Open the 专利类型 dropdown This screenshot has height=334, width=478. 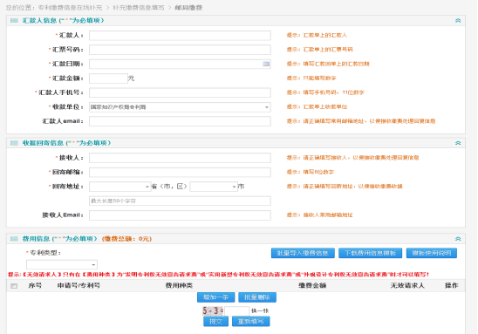pos(62,264)
